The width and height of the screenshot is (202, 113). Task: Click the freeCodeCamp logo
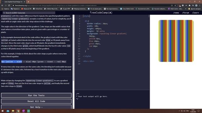pyautogui.click(x=101, y=13)
